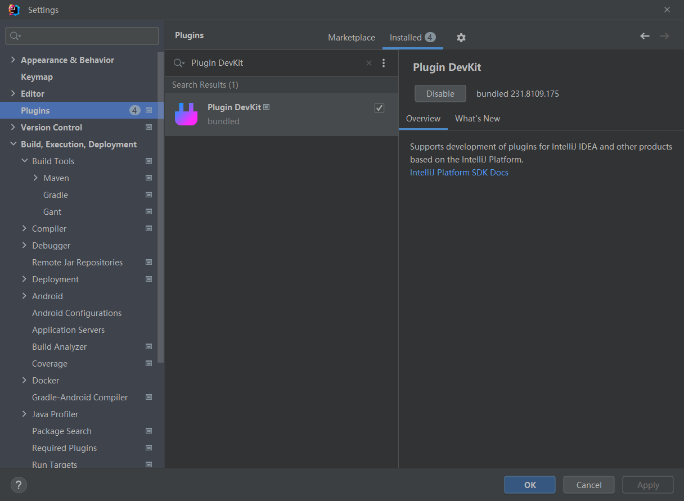The image size is (684, 501).
Task: Focus the settings search input field
Action: (82, 36)
